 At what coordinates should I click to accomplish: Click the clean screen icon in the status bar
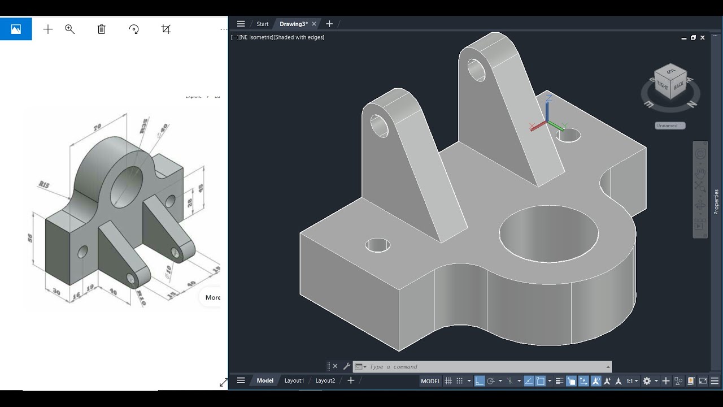(704, 381)
